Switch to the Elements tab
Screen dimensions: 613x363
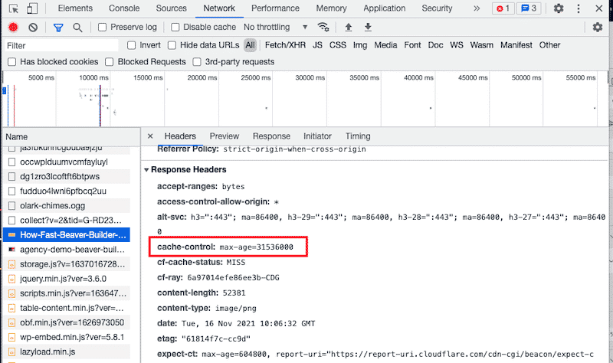(x=75, y=8)
